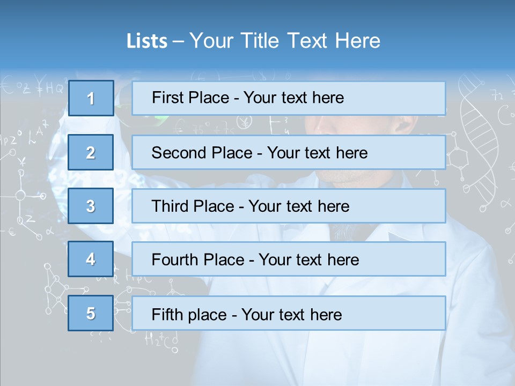Select the 'Your Title Text Here' heading
This screenshot has width=515, height=386.
(284, 41)
